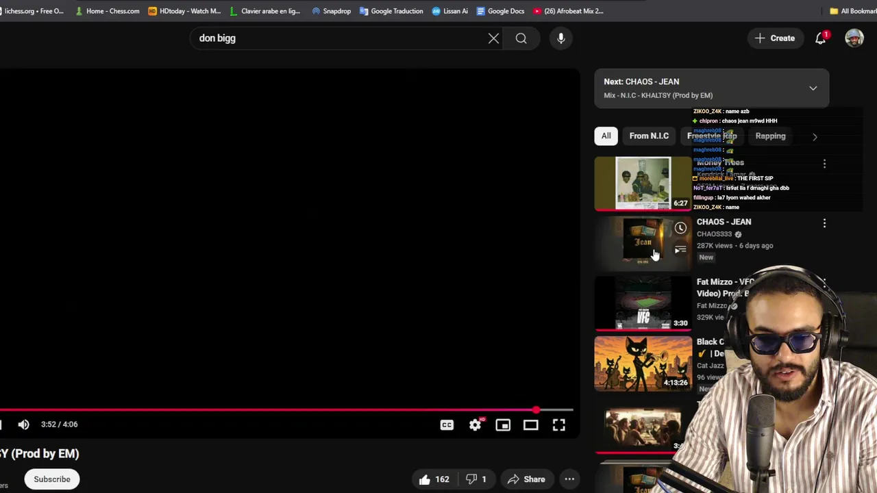877x493 pixels.
Task: Click the Share button
Action: 526,479
